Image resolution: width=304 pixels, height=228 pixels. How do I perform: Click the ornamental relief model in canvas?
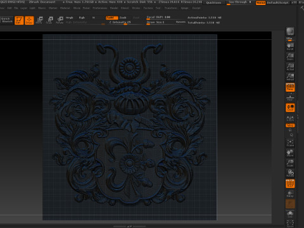pos(130,125)
